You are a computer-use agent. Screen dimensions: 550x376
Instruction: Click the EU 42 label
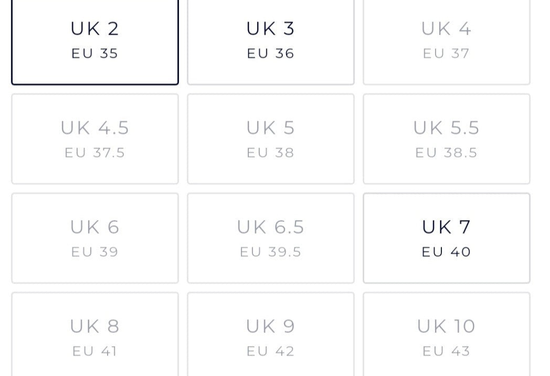(x=271, y=351)
